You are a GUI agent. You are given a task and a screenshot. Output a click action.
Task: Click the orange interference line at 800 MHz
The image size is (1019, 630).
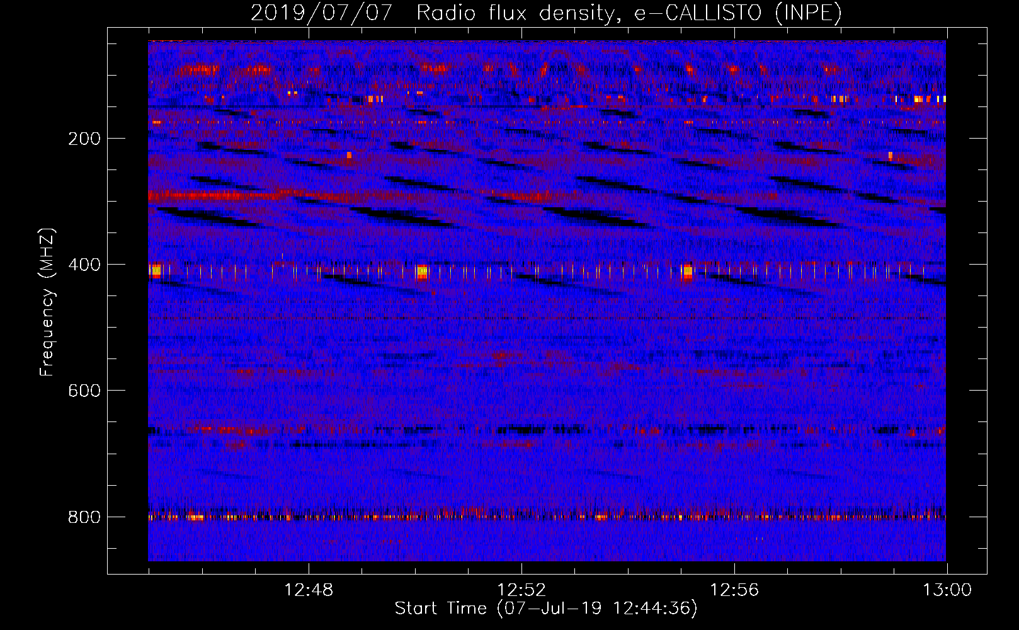coord(547,517)
